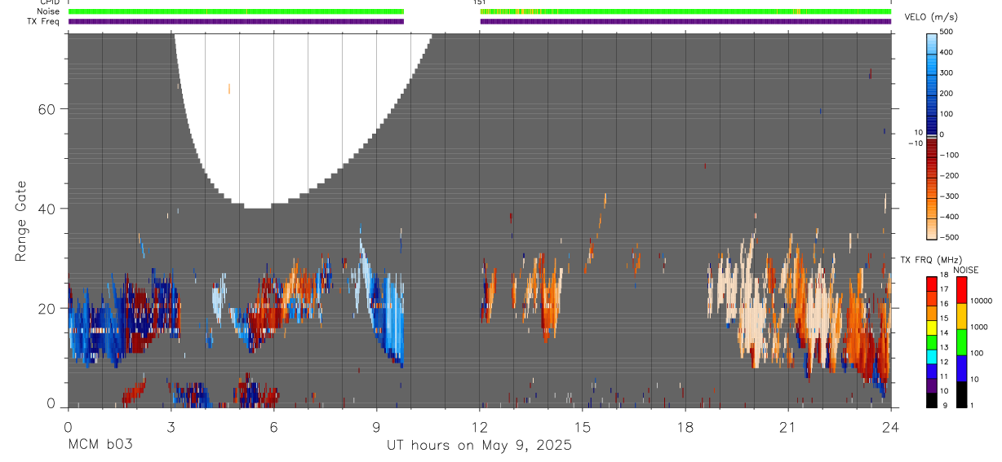Screen dimensions: 1002x462
Task: Click the 15 tick on TX FRQ colorbar
Action: tap(943, 319)
